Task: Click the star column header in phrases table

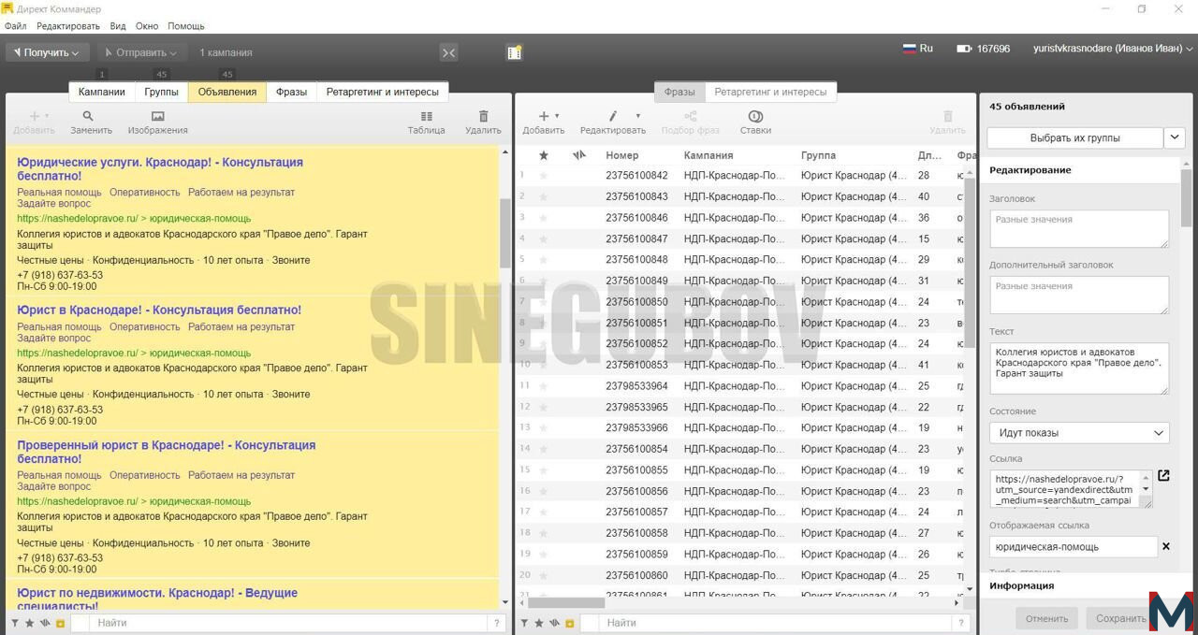Action: click(x=543, y=155)
